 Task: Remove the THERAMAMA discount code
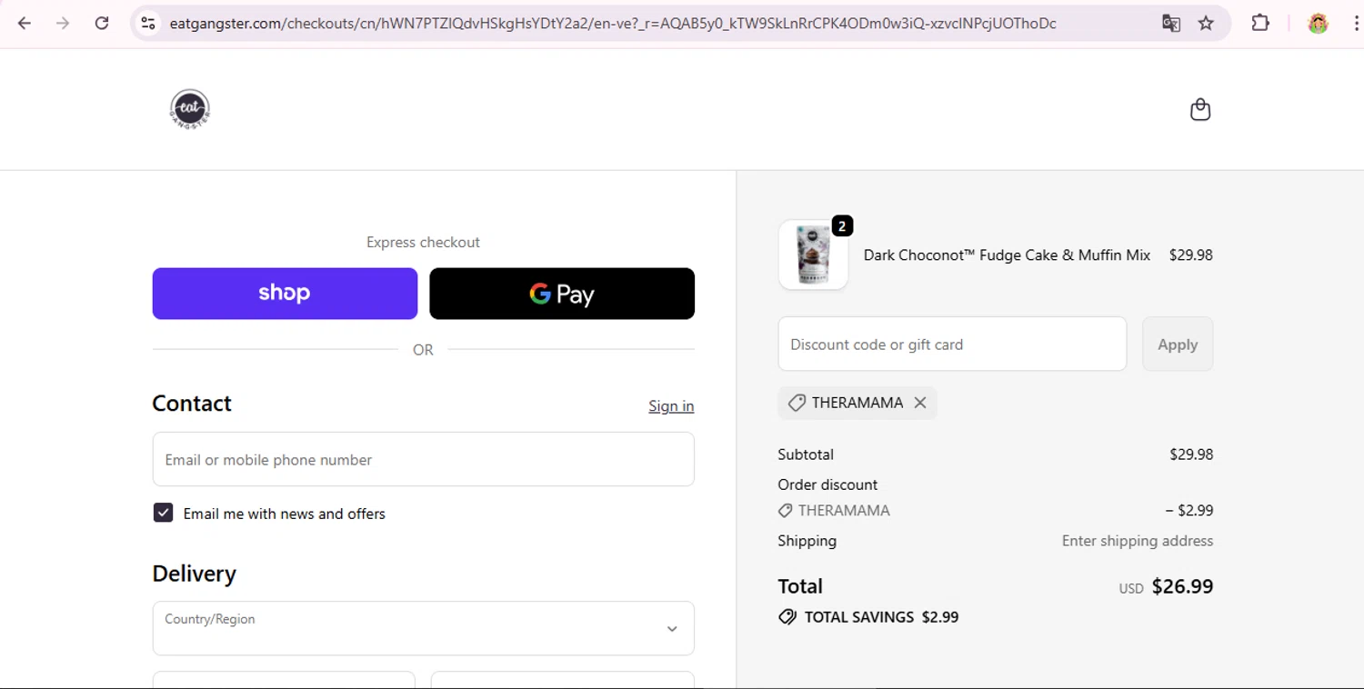click(x=920, y=403)
